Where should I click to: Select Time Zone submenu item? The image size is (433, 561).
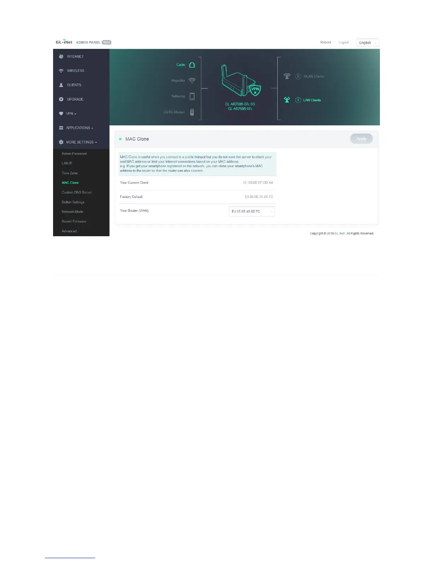pyautogui.click(x=70, y=173)
